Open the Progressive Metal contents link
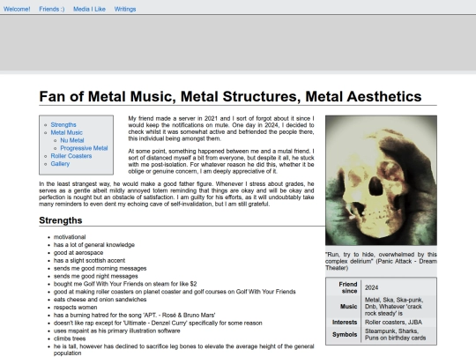 (x=84, y=148)
